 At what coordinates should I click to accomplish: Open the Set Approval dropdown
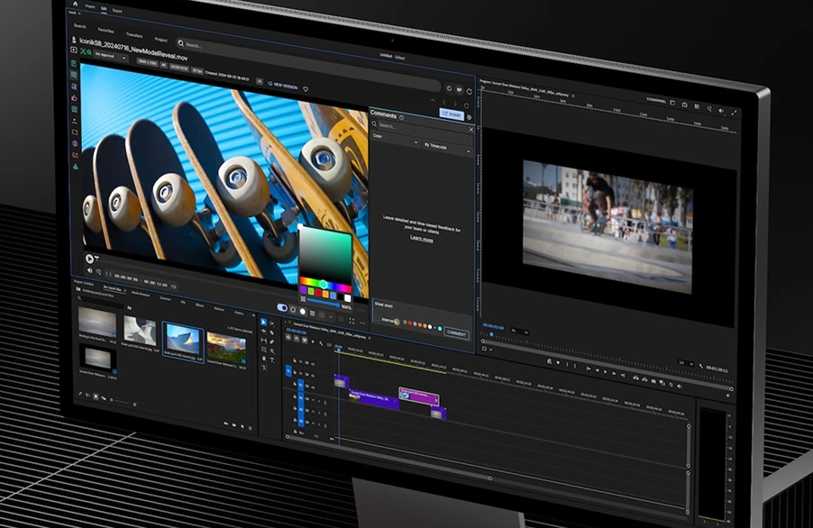pyautogui.click(x=111, y=56)
